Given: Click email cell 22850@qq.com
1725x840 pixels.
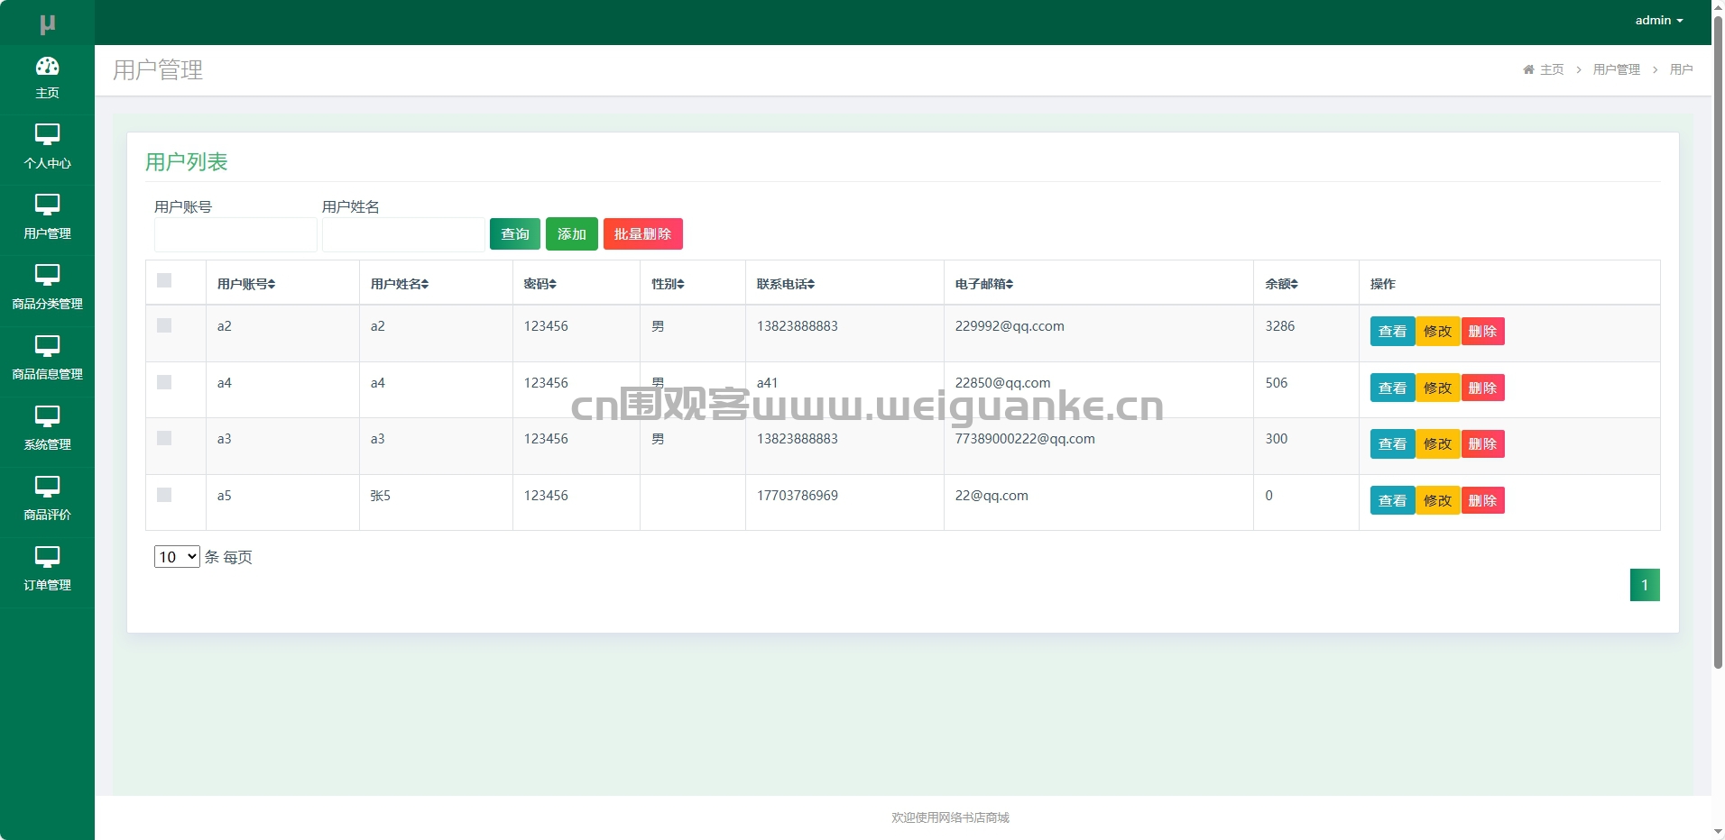Looking at the screenshot, I should (1002, 383).
